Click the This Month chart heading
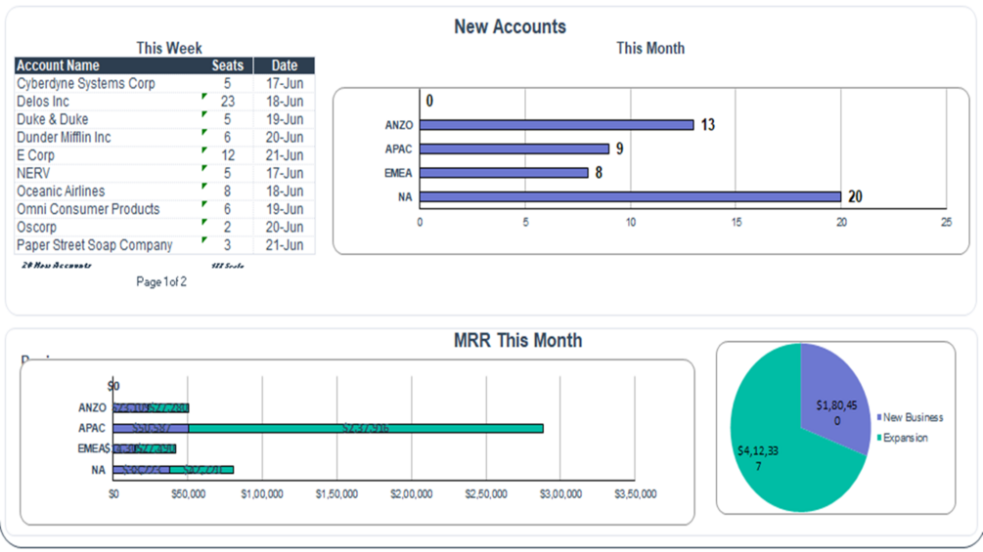983x552 pixels. coord(650,48)
